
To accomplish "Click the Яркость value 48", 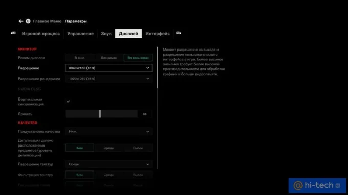I will coord(145,114).
